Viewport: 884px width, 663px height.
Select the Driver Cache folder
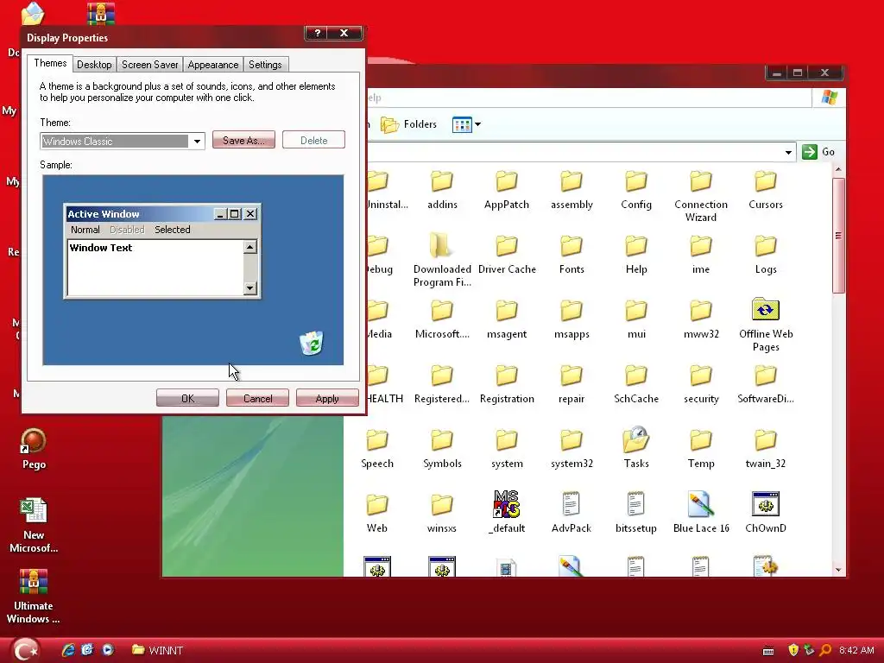tap(507, 255)
